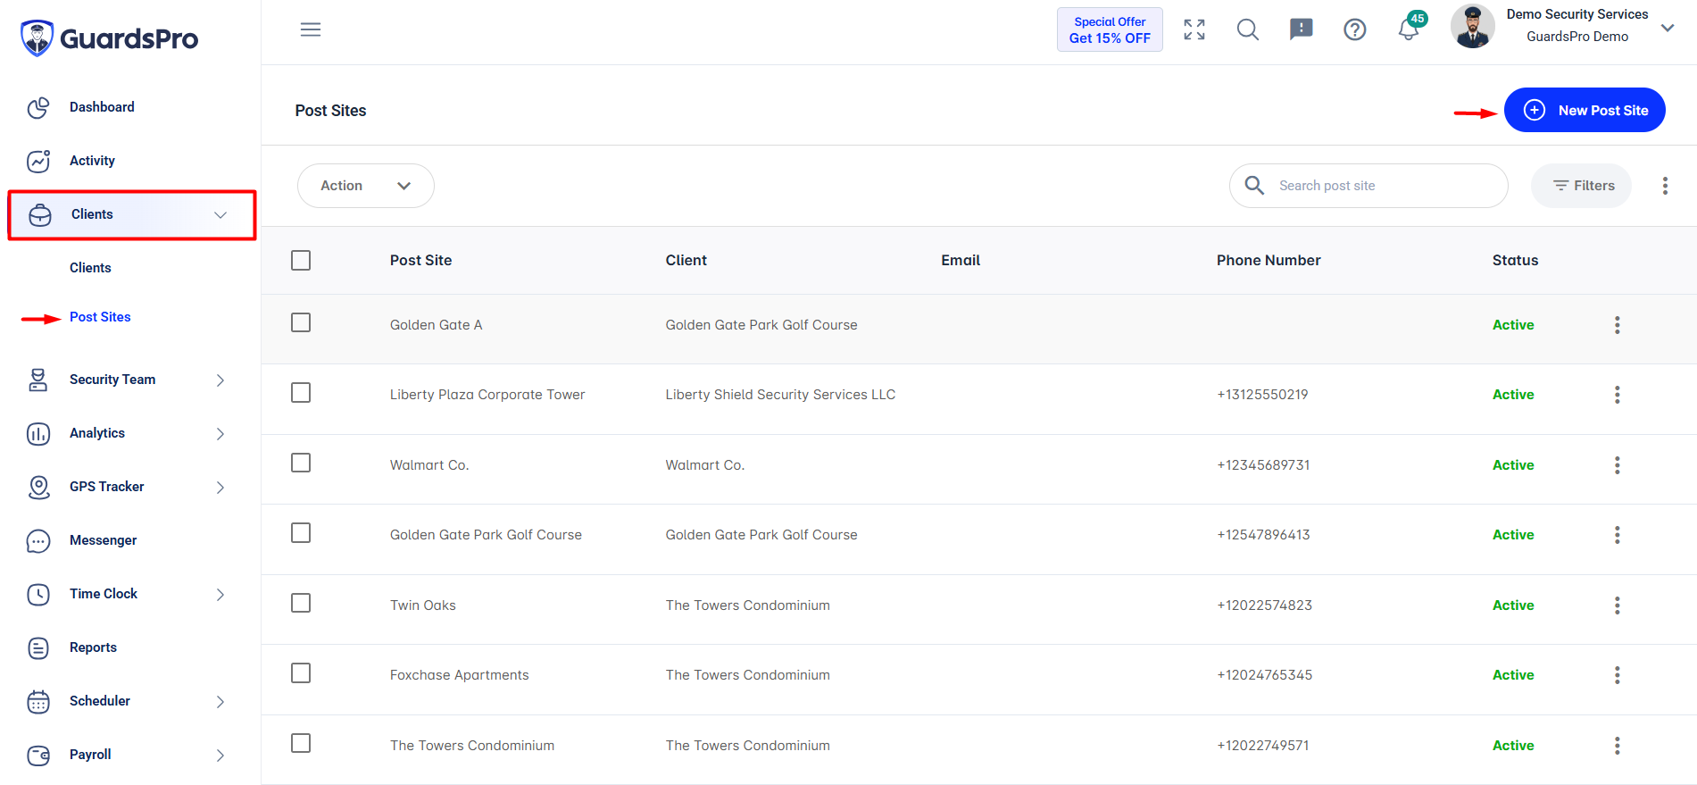The image size is (1697, 785).
Task: Check the Walmart Co. row checkbox
Action: click(x=301, y=463)
